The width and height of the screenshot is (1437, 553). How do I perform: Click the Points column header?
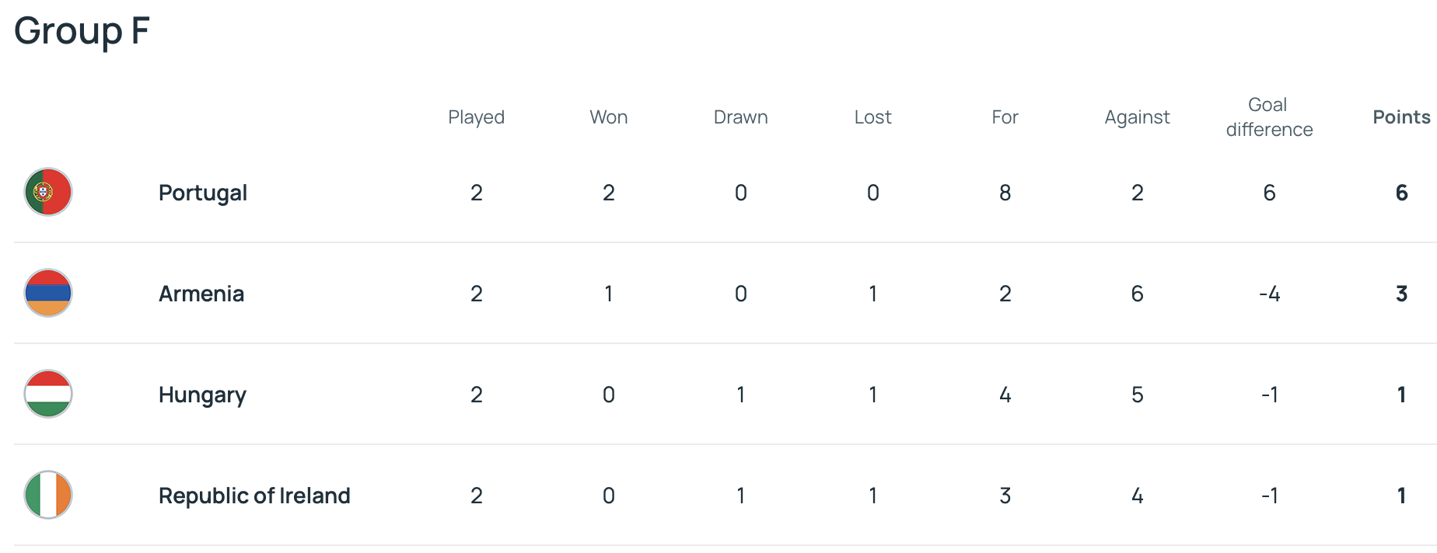click(x=1401, y=117)
